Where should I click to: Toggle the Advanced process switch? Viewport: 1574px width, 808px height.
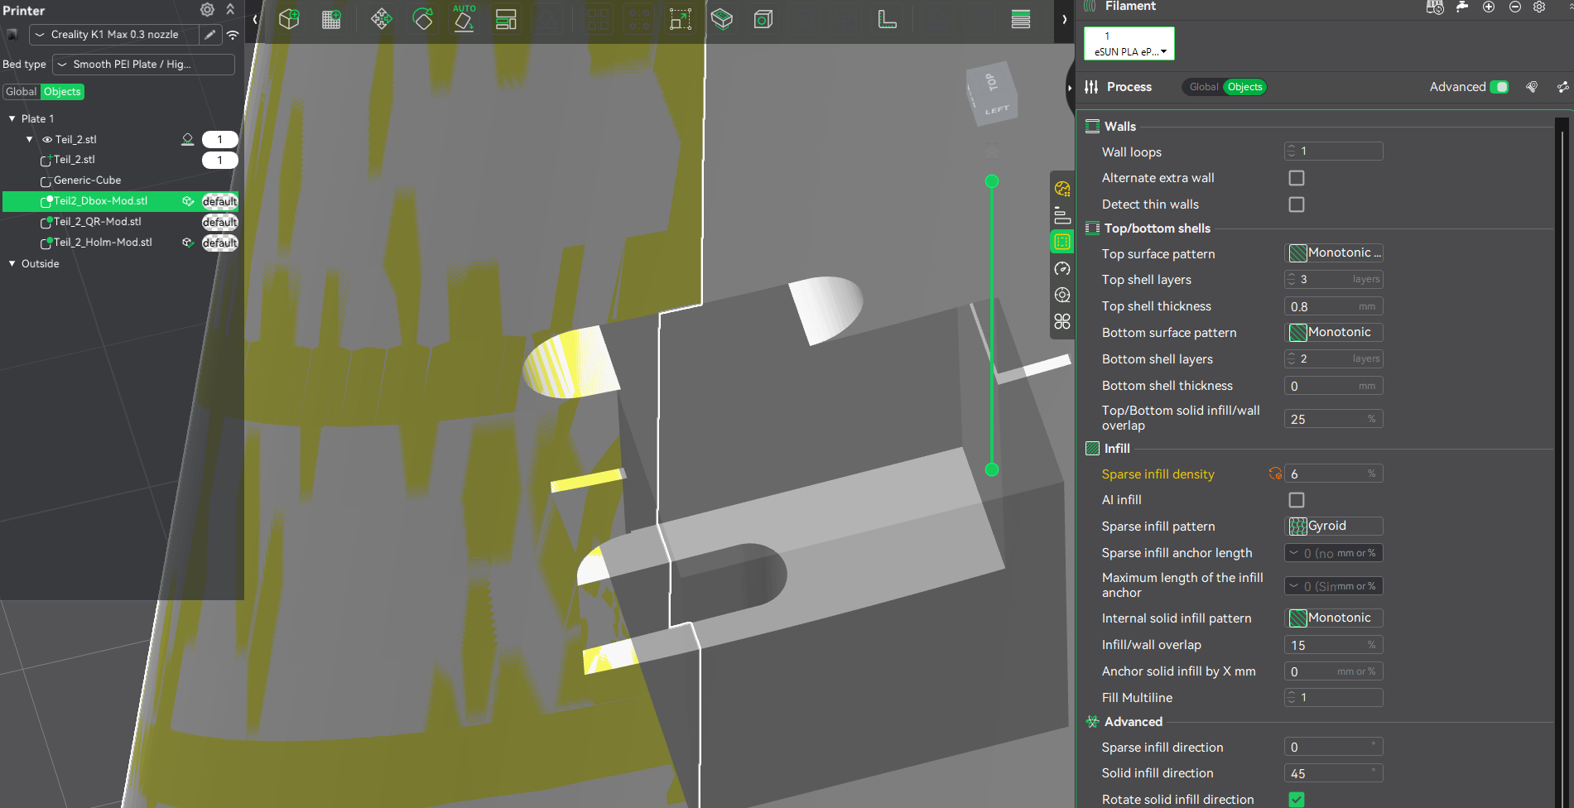[x=1499, y=87]
